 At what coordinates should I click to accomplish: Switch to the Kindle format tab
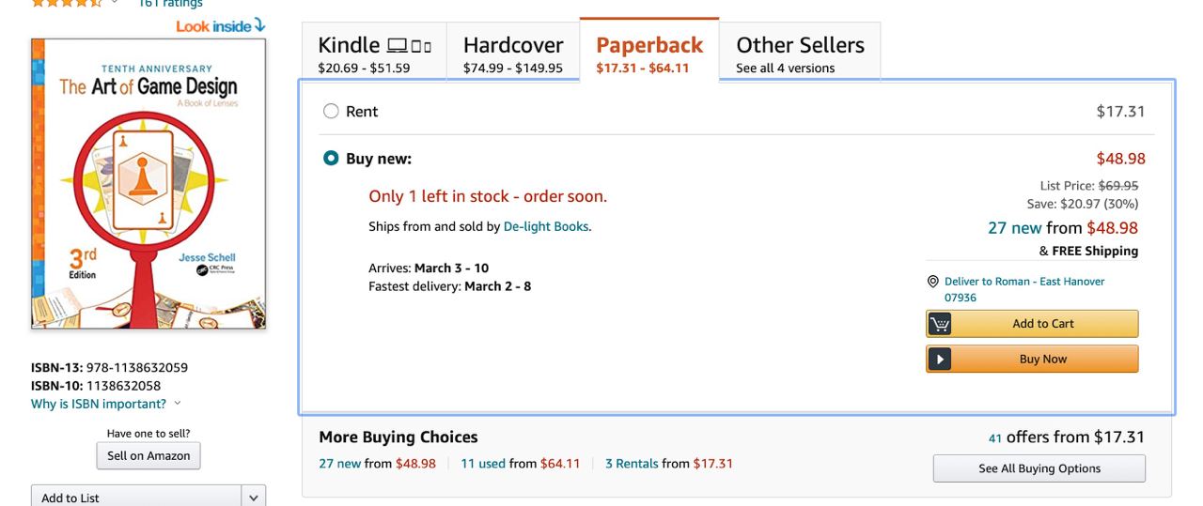[x=374, y=54]
